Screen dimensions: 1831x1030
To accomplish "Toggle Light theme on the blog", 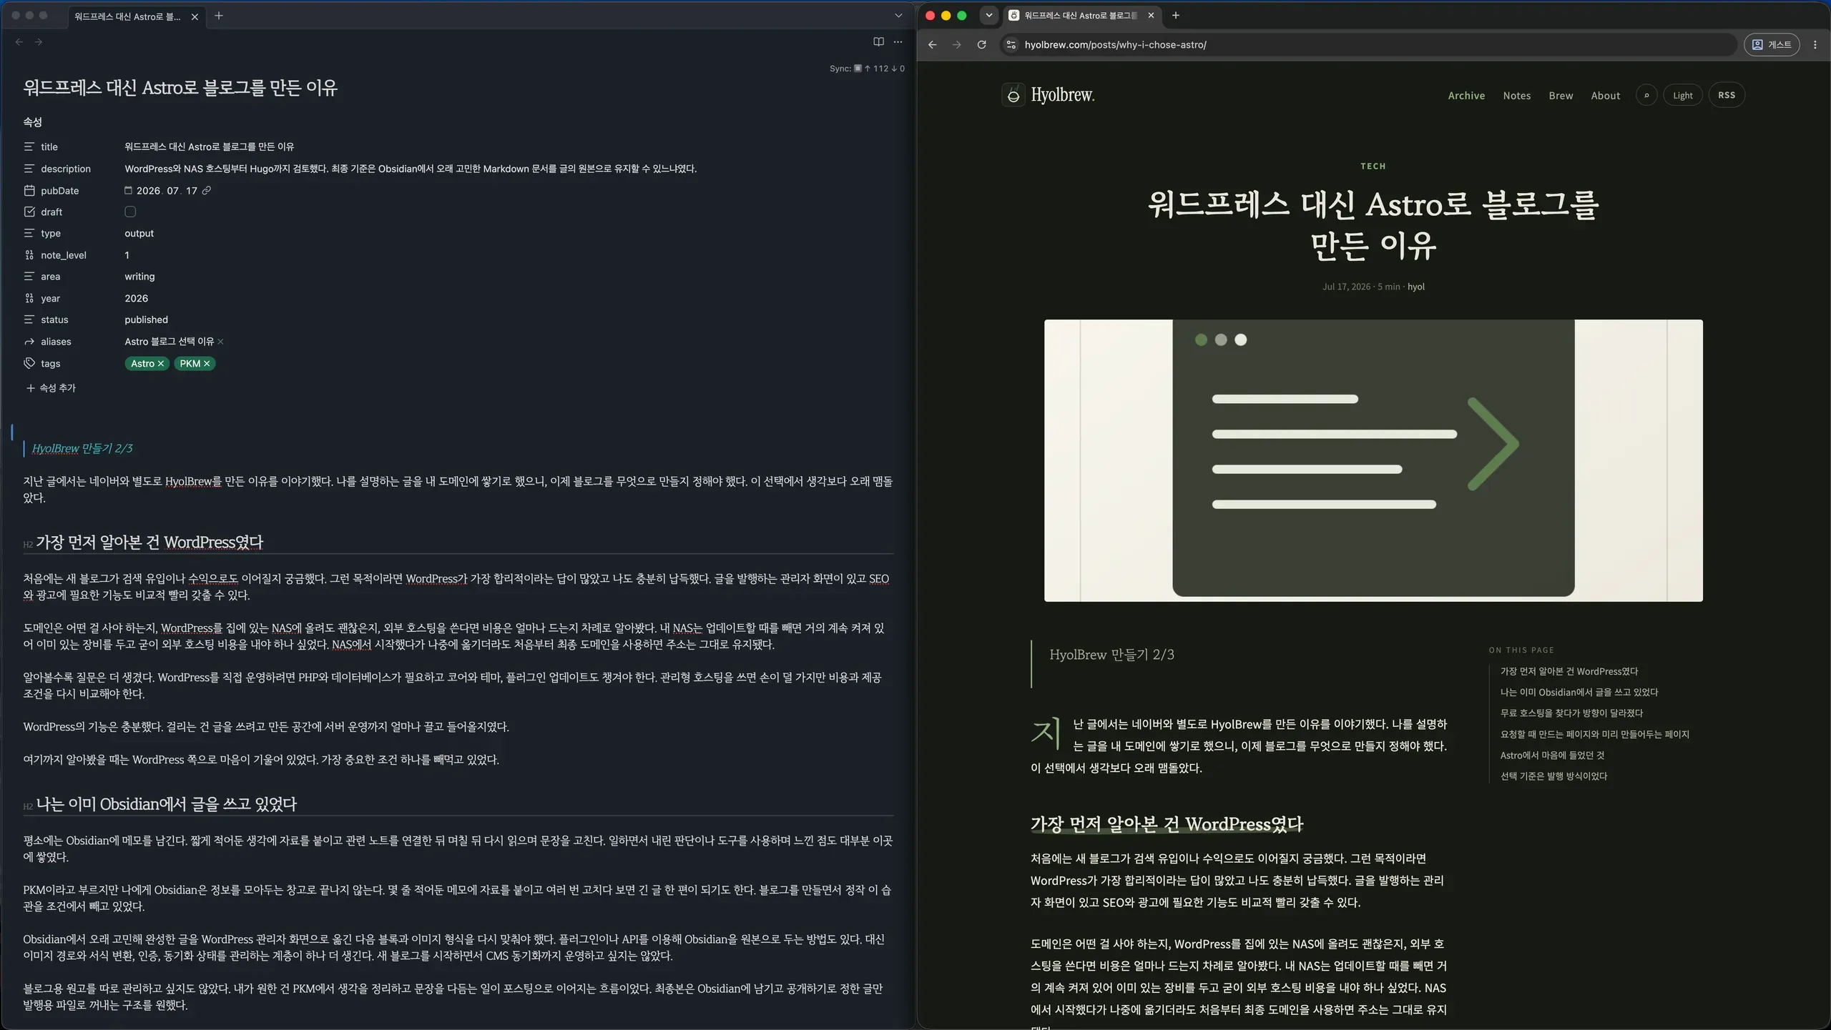I will coord(1683,95).
